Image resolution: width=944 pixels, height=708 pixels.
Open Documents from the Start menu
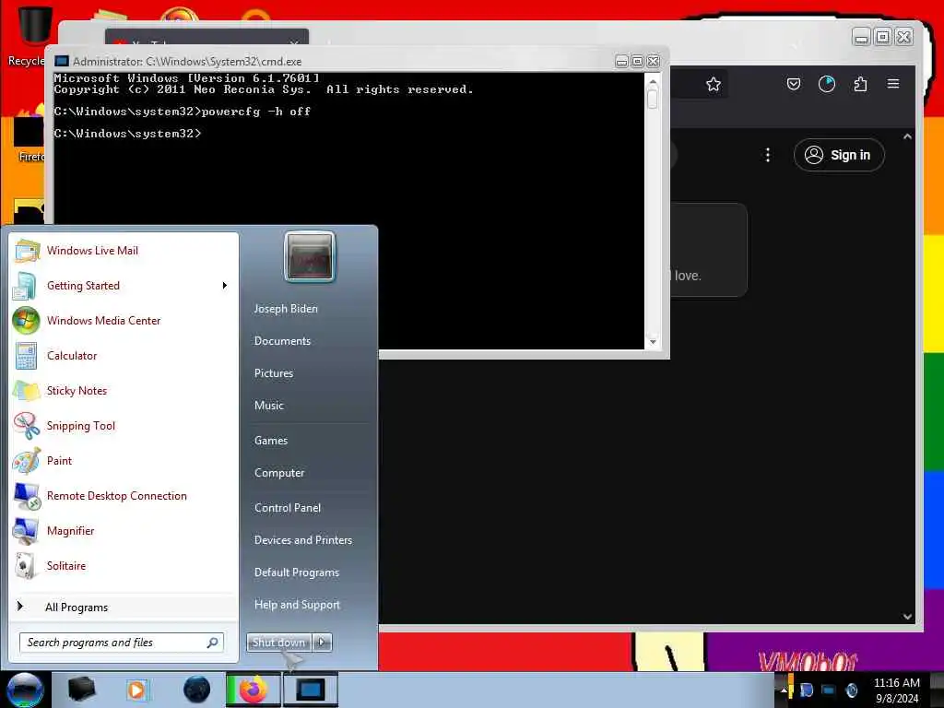(x=282, y=341)
